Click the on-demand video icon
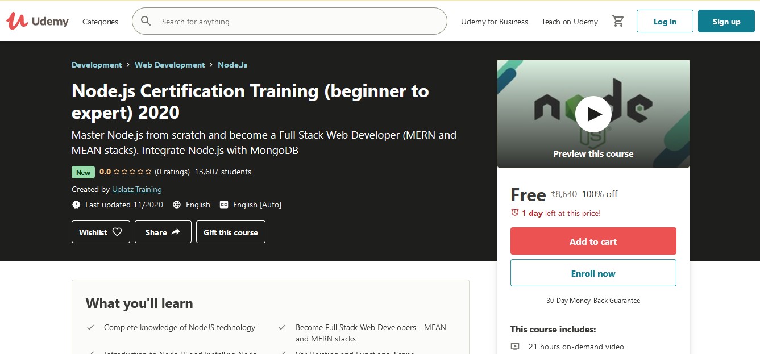This screenshot has width=760, height=354. [x=515, y=347]
